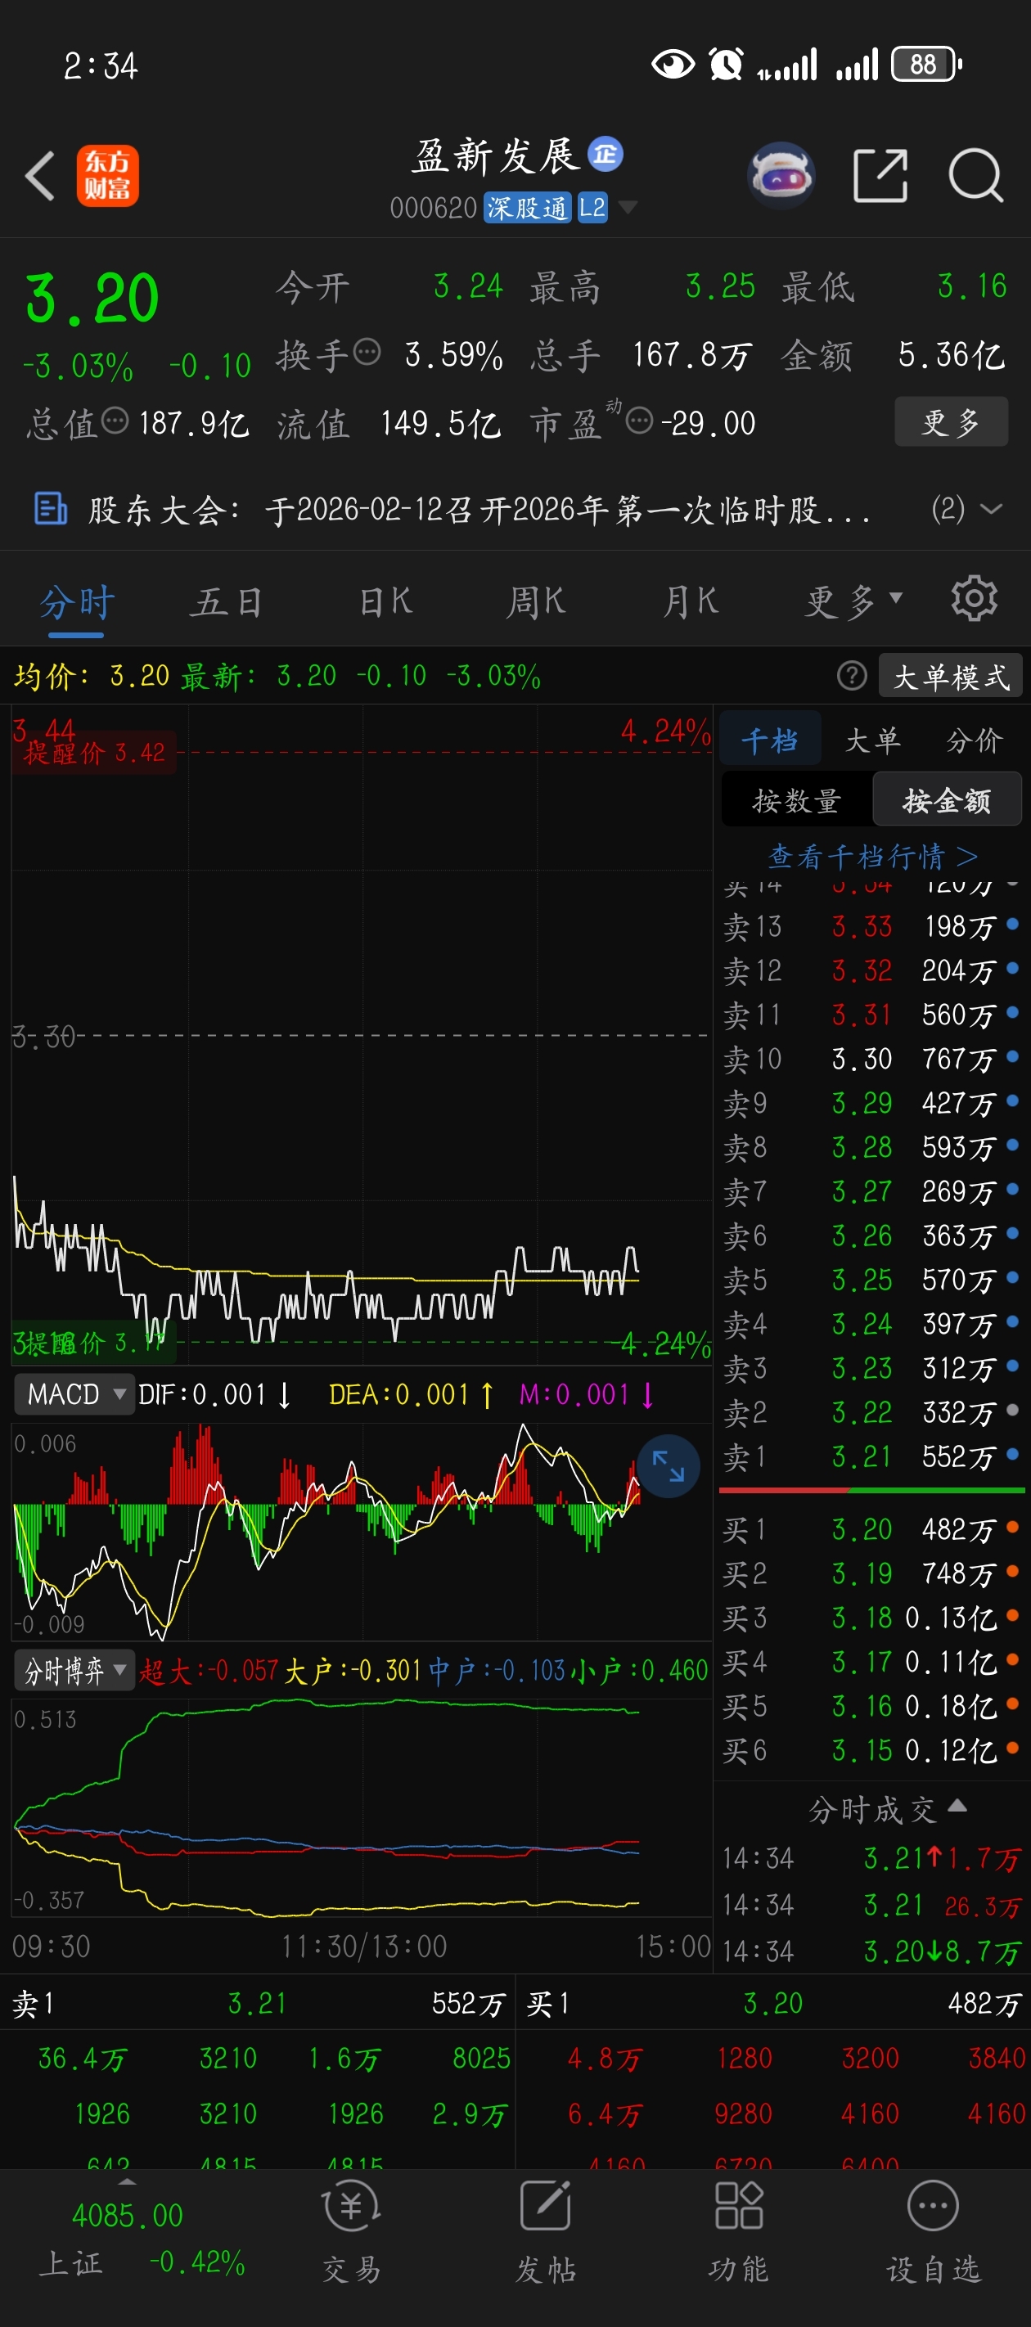Open the 东方财富 logo icon
1031x2327 pixels.
107,175
